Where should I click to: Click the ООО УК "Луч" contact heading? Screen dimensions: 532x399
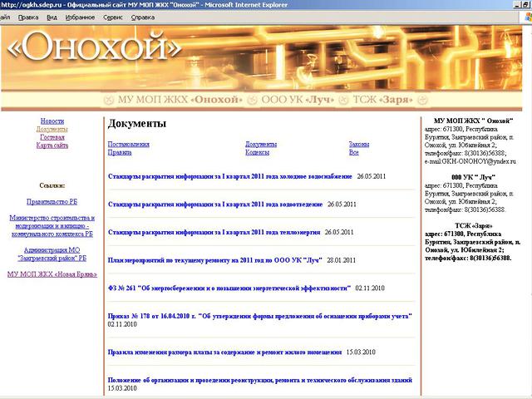click(473, 177)
